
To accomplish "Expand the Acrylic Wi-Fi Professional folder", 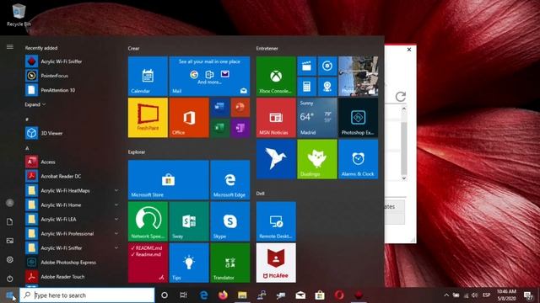I will 116,234.
